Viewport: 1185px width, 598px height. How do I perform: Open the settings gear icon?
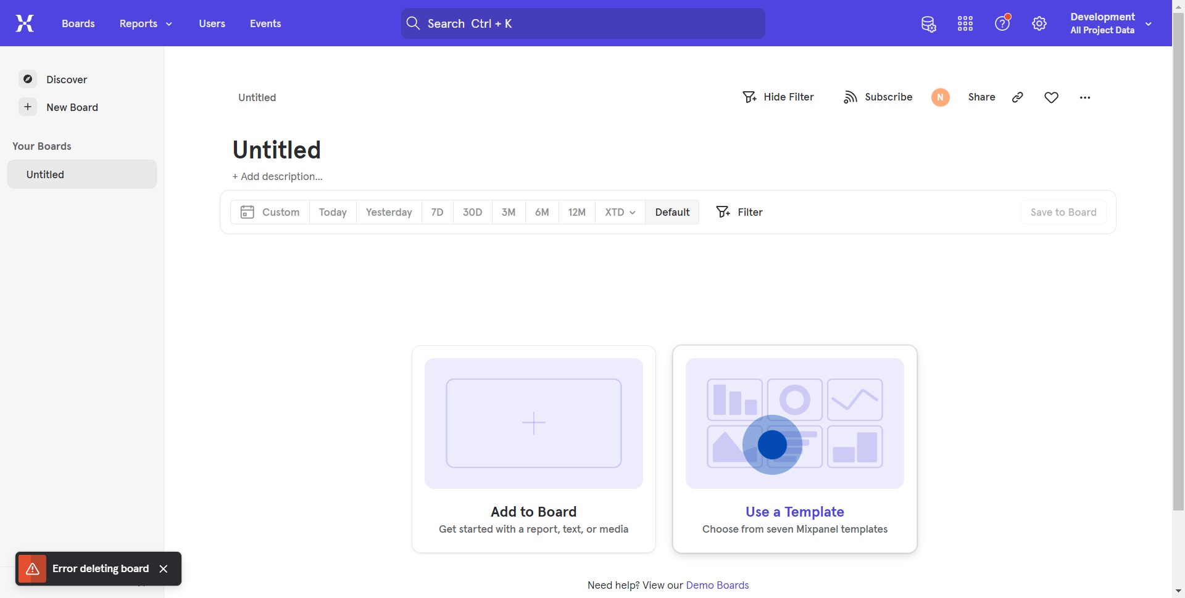pyautogui.click(x=1039, y=24)
